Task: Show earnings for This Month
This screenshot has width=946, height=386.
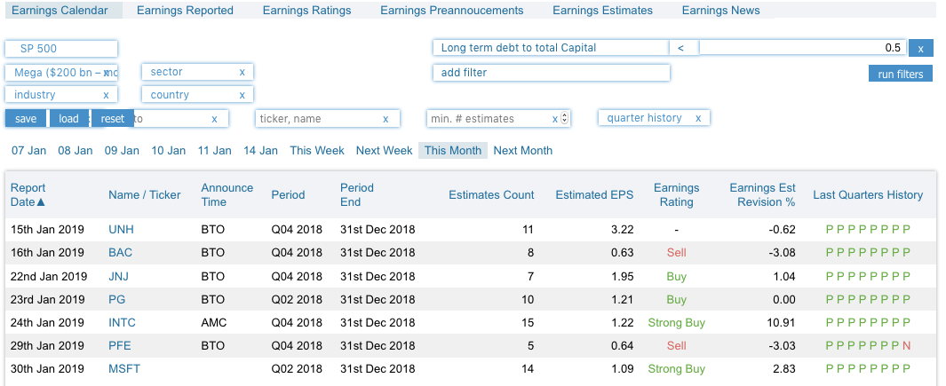Action: [x=453, y=150]
